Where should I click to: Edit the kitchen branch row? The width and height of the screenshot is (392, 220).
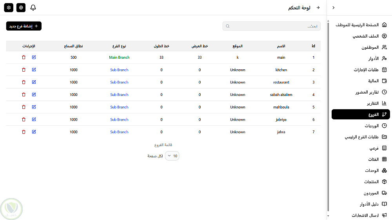coord(34,70)
